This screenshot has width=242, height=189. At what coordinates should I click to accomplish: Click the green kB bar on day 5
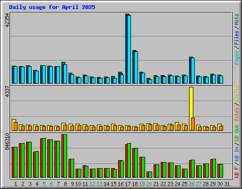pyautogui.click(x=44, y=158)
